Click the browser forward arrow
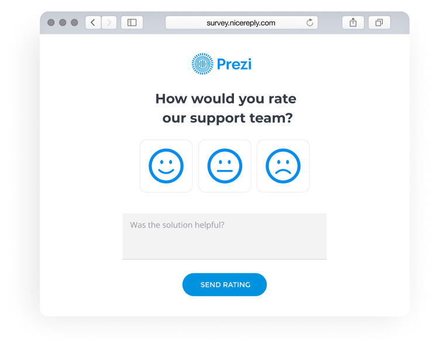437x350 pixels. 109,23
